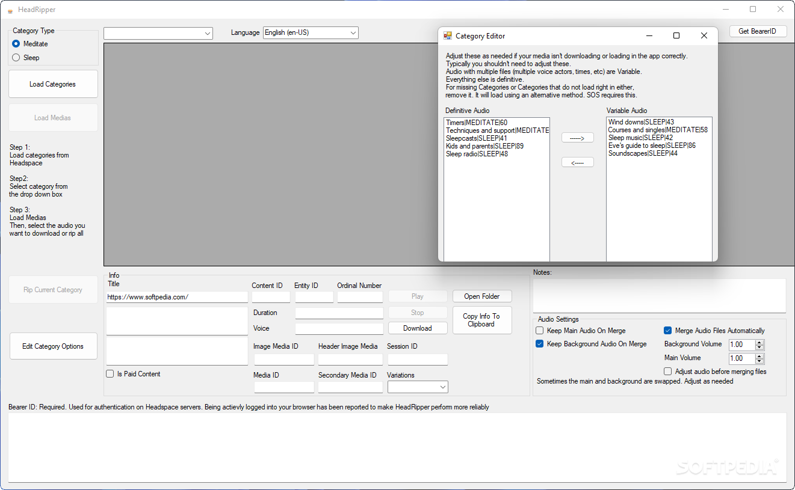795x490 pixels.
Task: Decrease Main Volume with down arrow
Action: coord(759,361)
